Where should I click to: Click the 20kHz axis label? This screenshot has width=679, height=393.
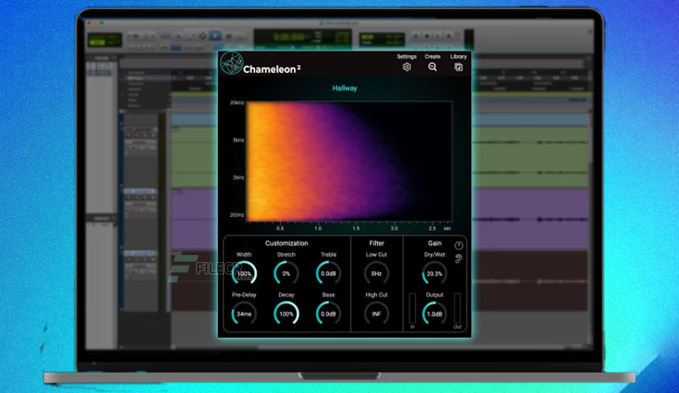click(x=237, y=102)
